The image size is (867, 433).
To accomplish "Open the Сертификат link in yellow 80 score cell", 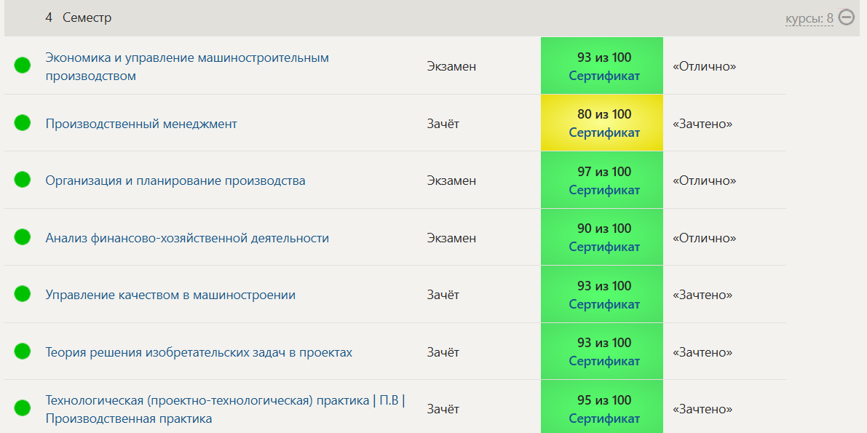I will point(604,132).
